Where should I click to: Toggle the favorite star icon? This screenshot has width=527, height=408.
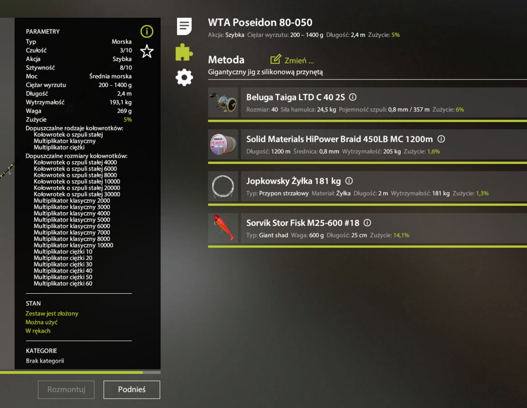click(147, 51)
